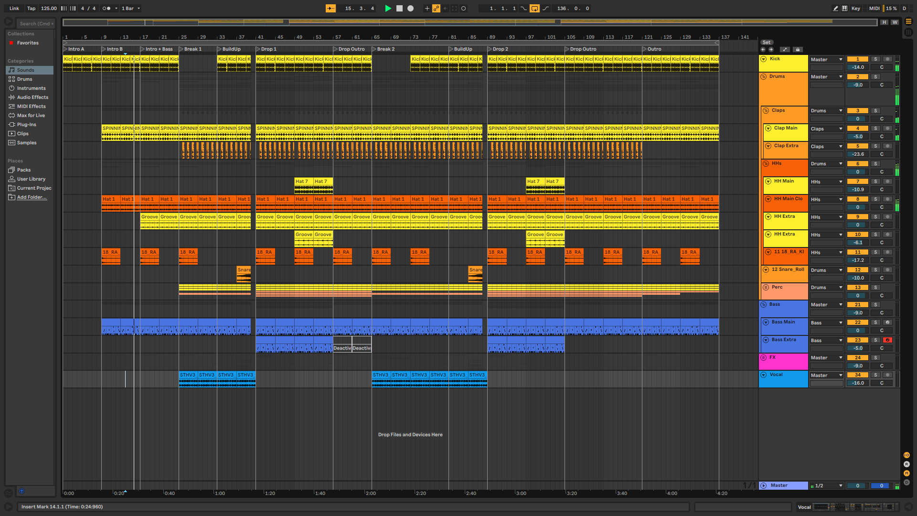Solo the Drums group track
The height and width of the screenshot is (516, 917).
pos(875,76)
